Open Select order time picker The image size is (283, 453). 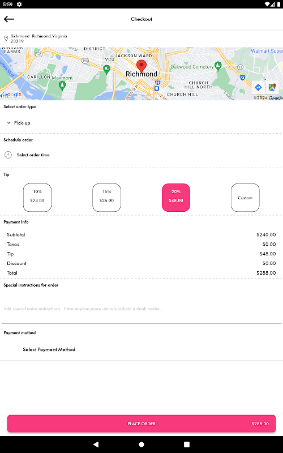coord(33,155)
